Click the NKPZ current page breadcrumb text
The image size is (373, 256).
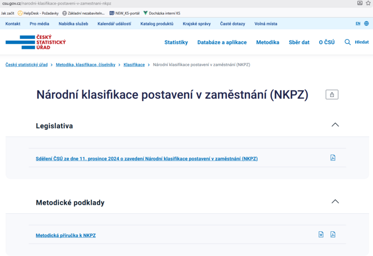201,65
